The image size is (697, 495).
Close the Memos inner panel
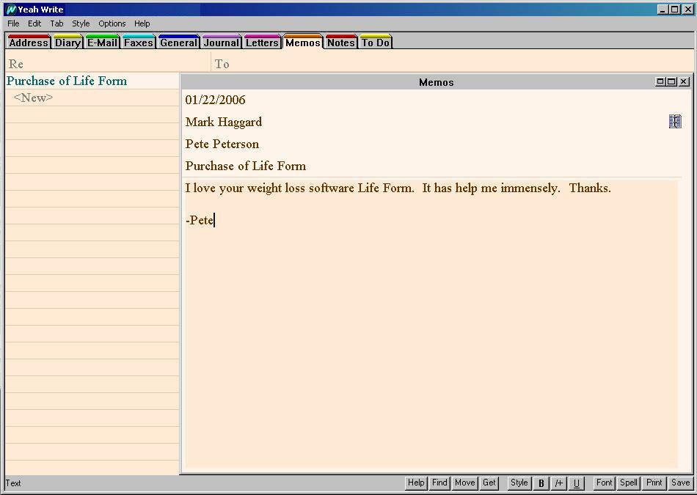(684, 81)
